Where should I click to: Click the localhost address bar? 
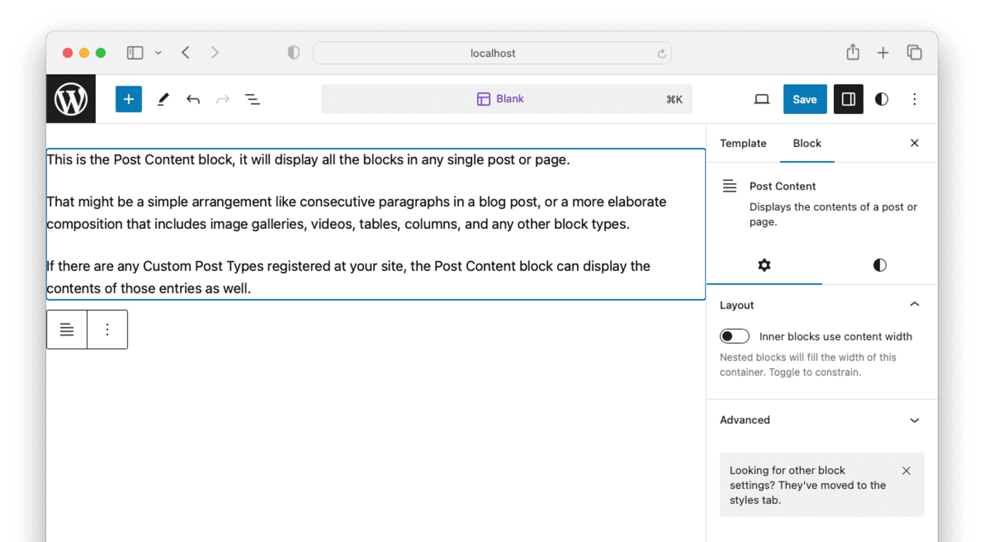pos(492,54)
